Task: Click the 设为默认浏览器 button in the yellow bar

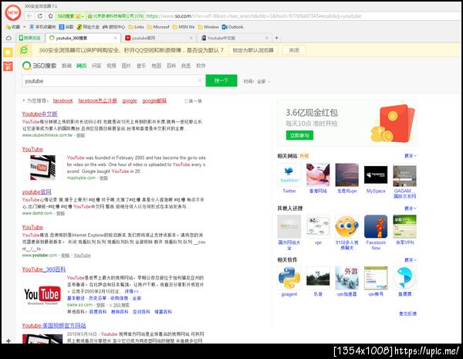Action: click(x=253, y=50)
